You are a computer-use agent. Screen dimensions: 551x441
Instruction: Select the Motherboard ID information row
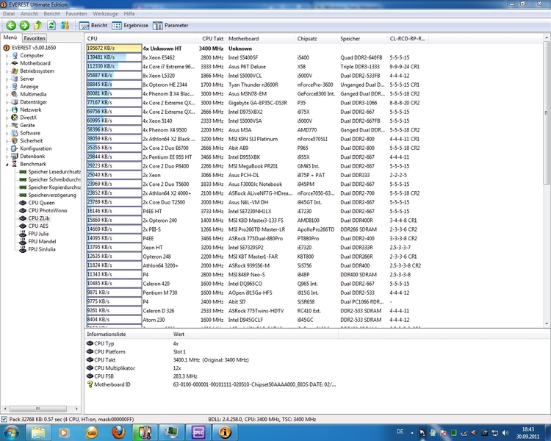(x=211, y=384)
